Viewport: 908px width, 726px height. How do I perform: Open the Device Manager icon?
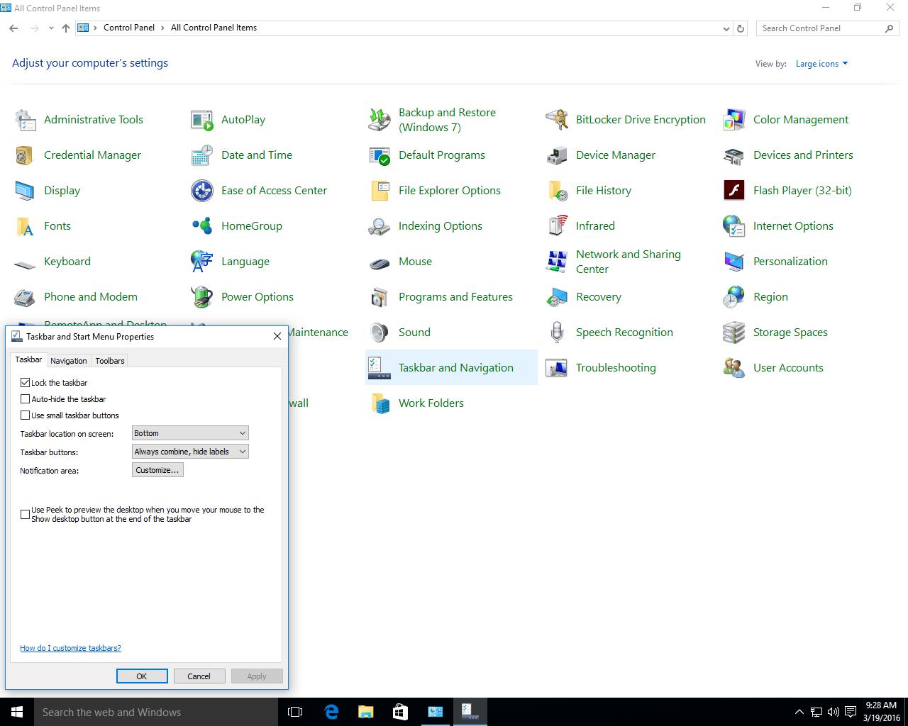(x=557, y=155)
